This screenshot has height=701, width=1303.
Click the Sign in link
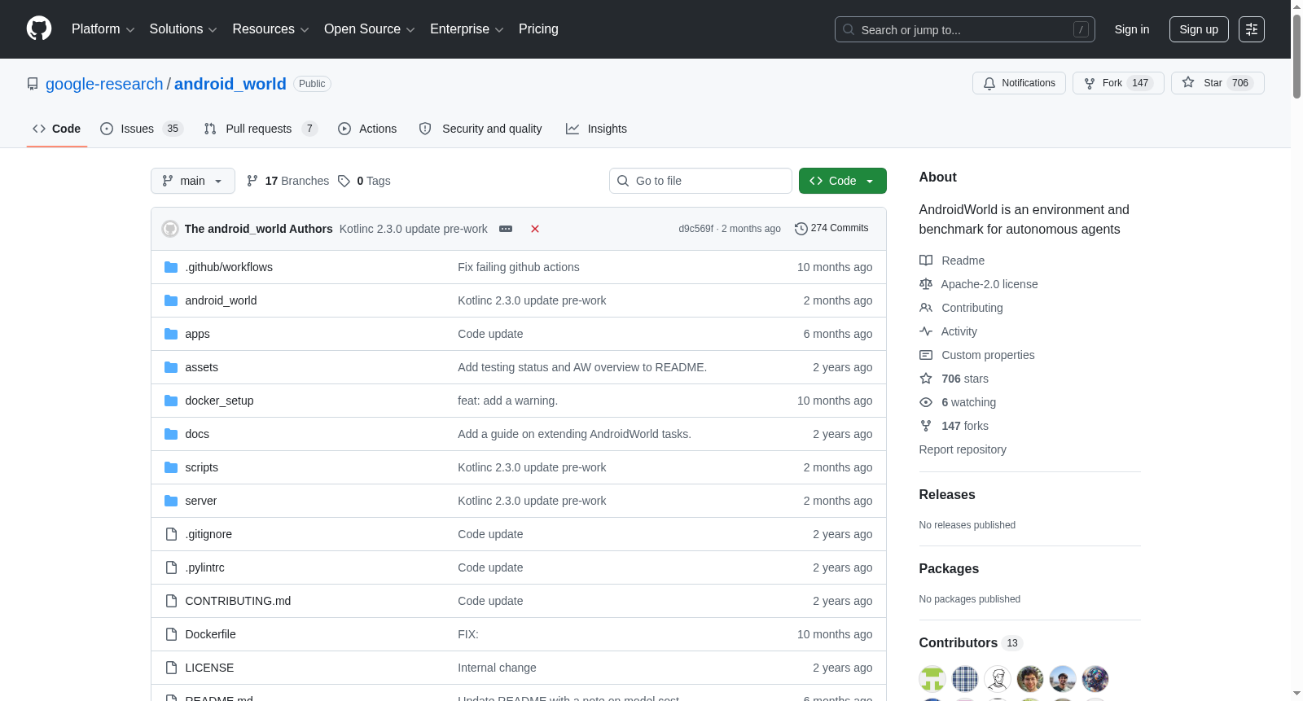point(1132,29)
